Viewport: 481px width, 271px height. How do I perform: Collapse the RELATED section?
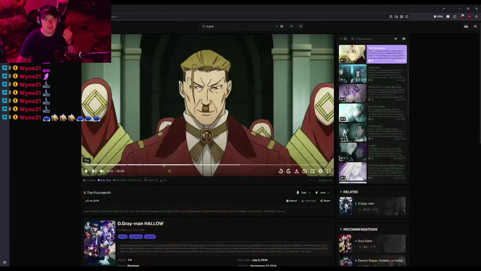click(349, 192)
